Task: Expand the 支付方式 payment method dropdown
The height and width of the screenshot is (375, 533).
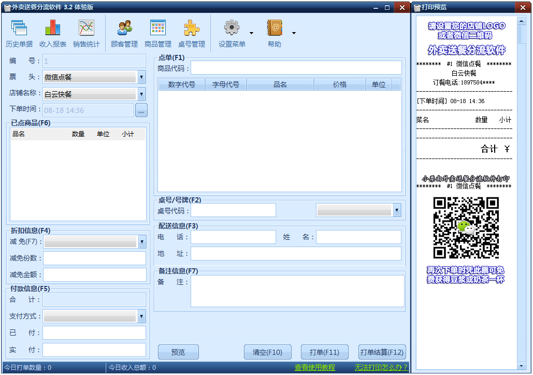Action: 141,316
